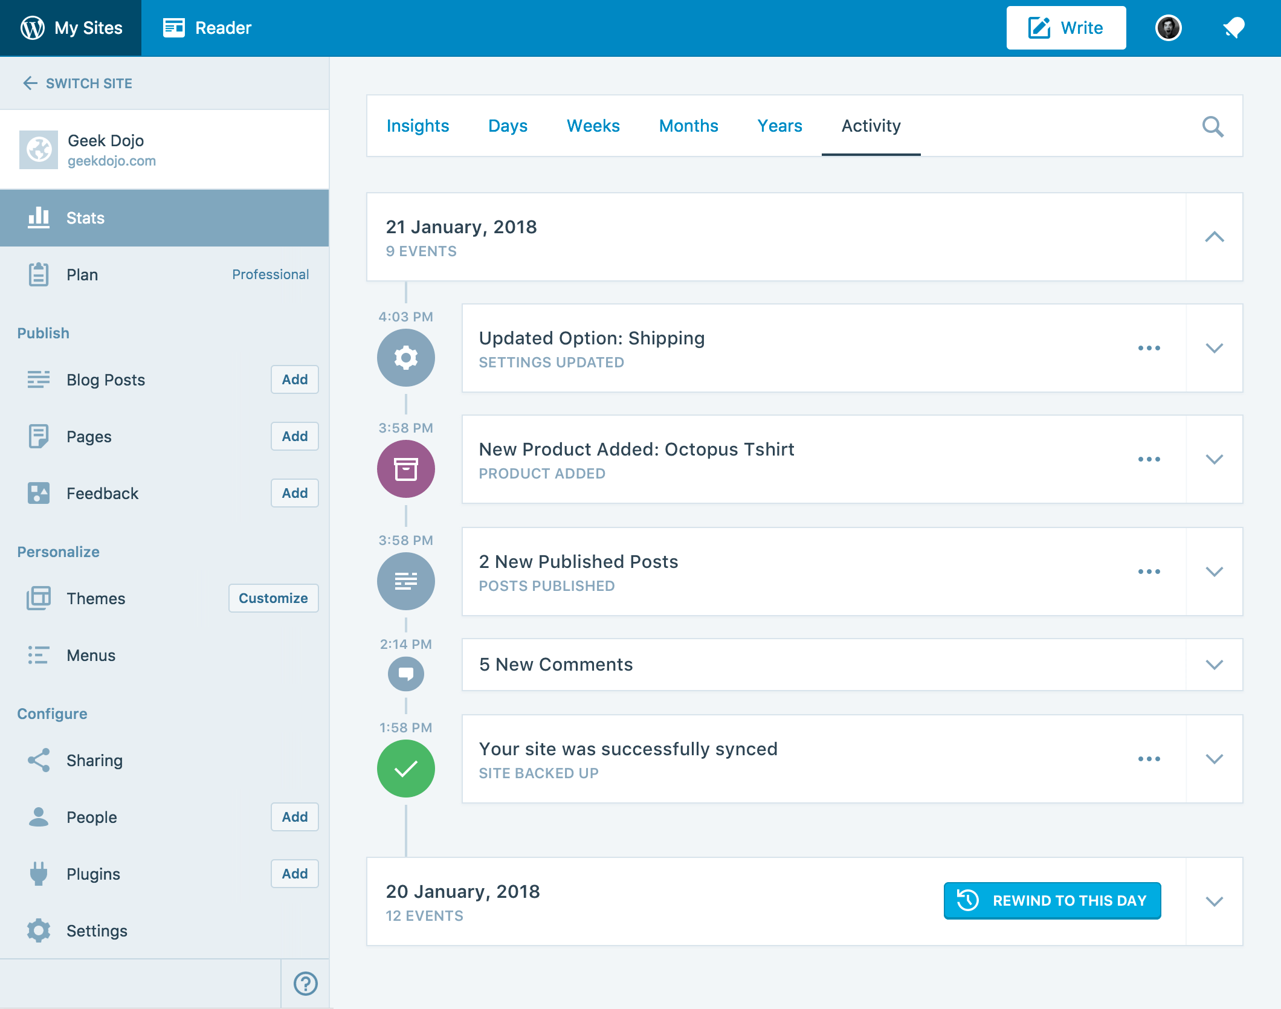Click the Write button
Image resolution: width=1281 pixels, height=1009 pixels.
(1066, 28)
